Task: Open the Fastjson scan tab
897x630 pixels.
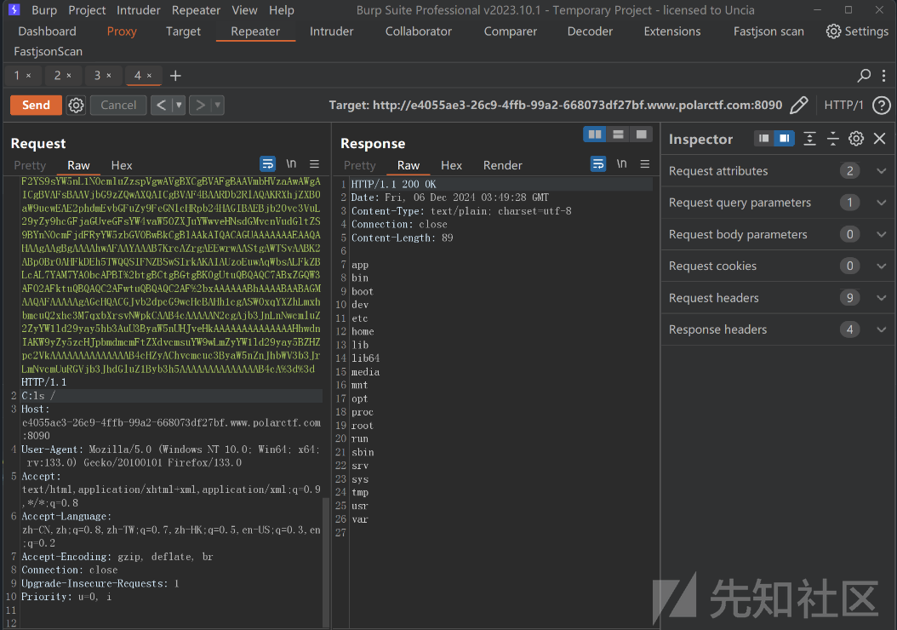Action: tap(768, 31)
